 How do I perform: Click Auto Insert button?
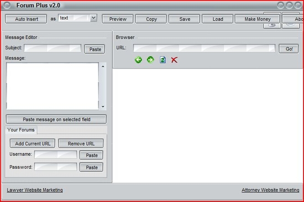coord(26,19)
